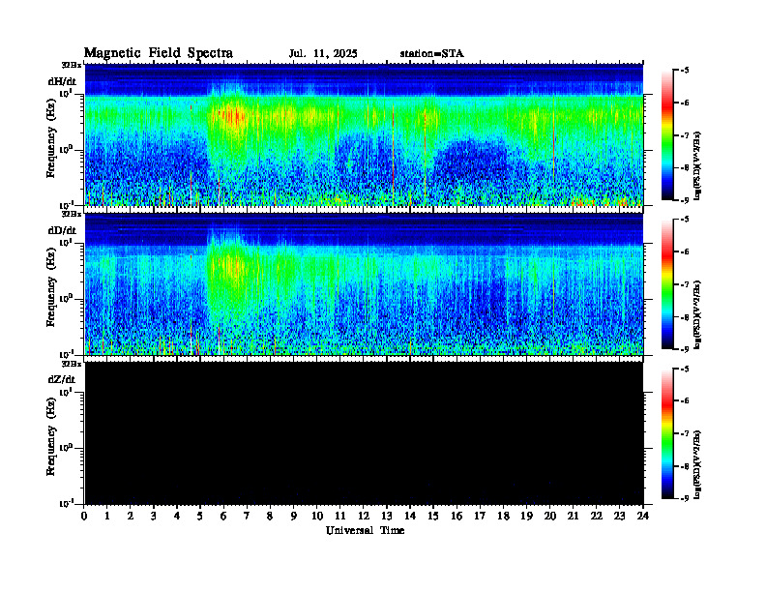Screen dimensions: 766x592
Task: Click the "-9" value on dZ/dt color bar
Action: coord(684,498)
